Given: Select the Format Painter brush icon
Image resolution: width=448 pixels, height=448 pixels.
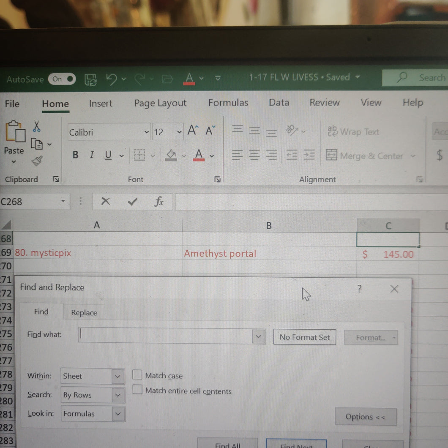Looking at the screenshot, I should click(x=37, y=161).
